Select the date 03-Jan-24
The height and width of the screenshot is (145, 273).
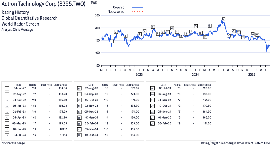click(x=92, y=117)
